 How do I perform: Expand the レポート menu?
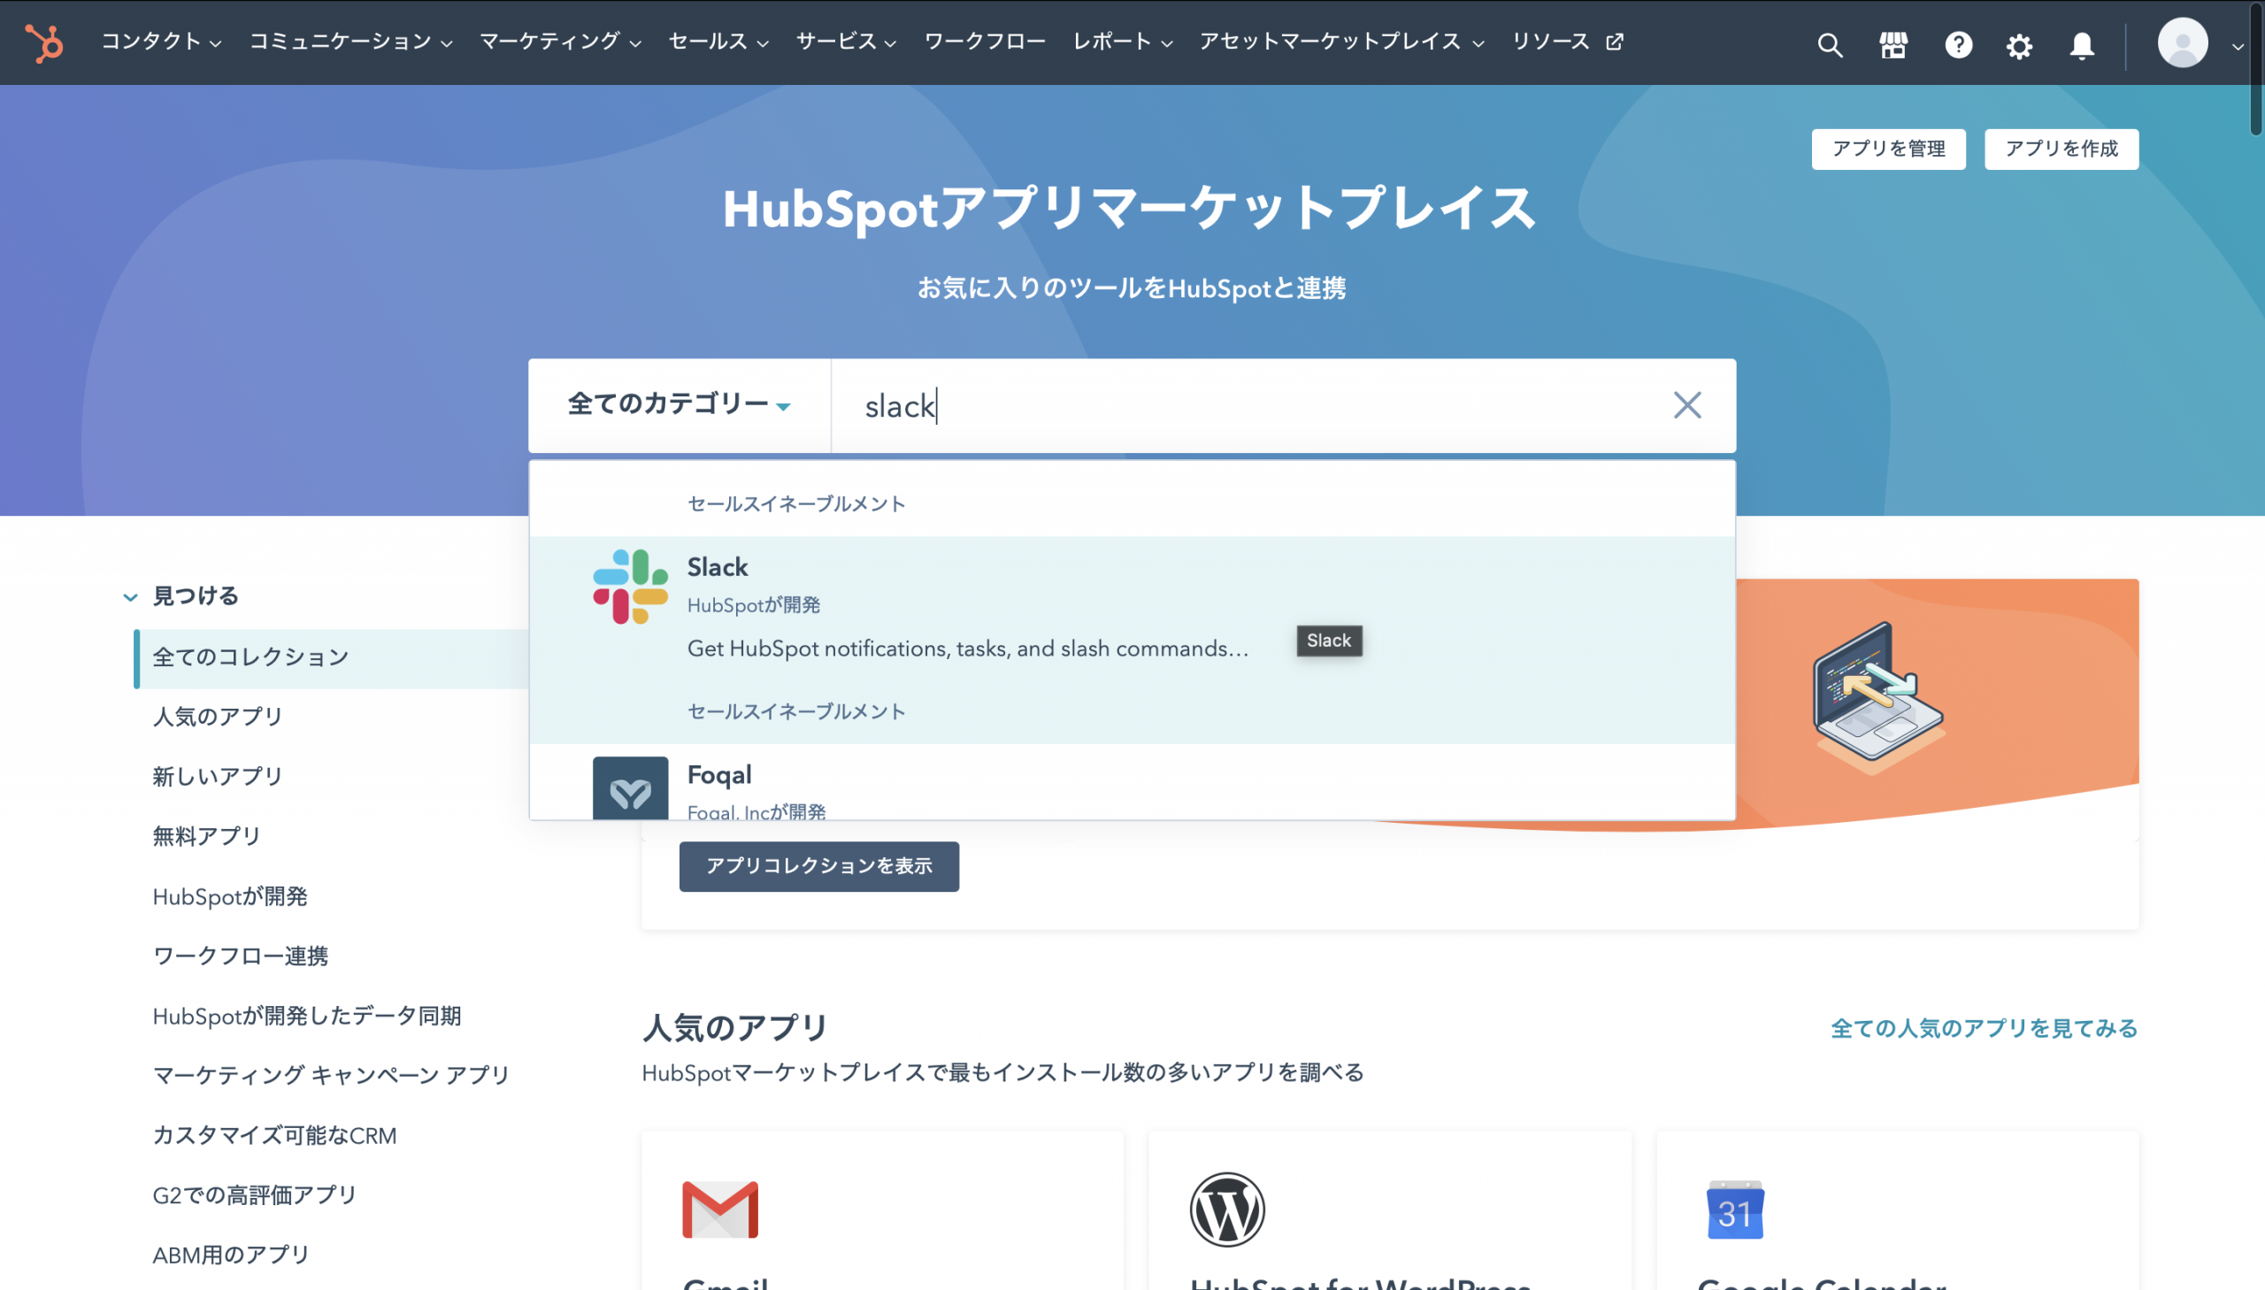click(1123, 42)
